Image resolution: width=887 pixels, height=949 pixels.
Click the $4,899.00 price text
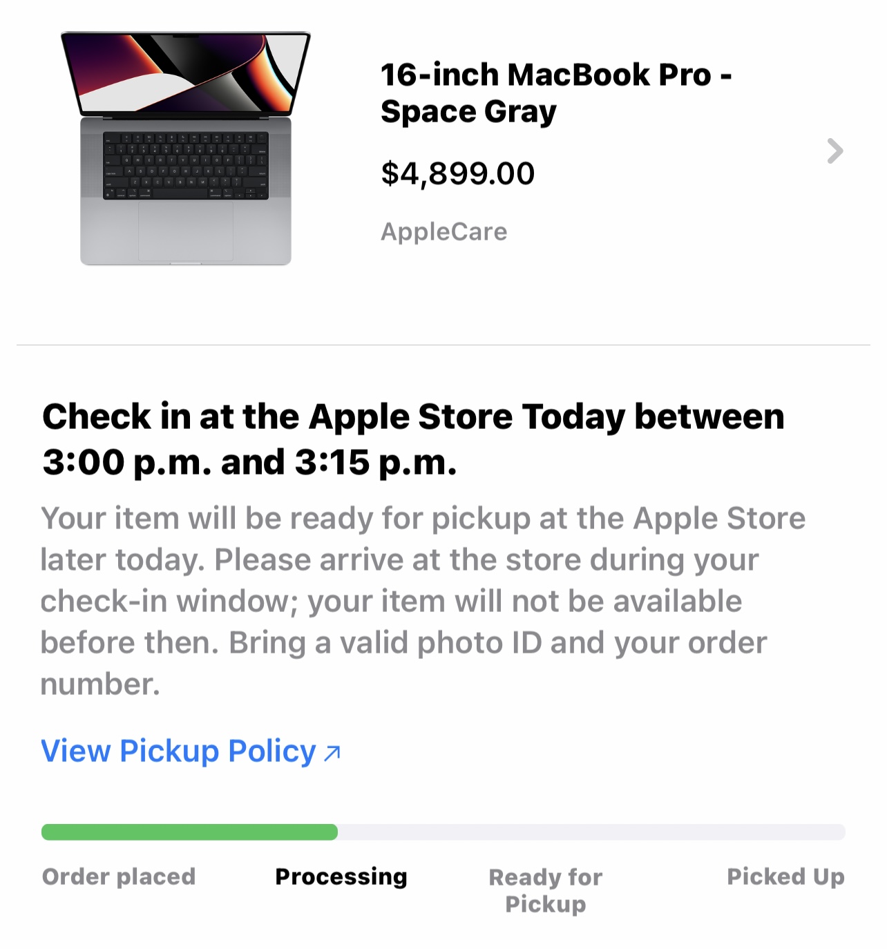[459, 173]
